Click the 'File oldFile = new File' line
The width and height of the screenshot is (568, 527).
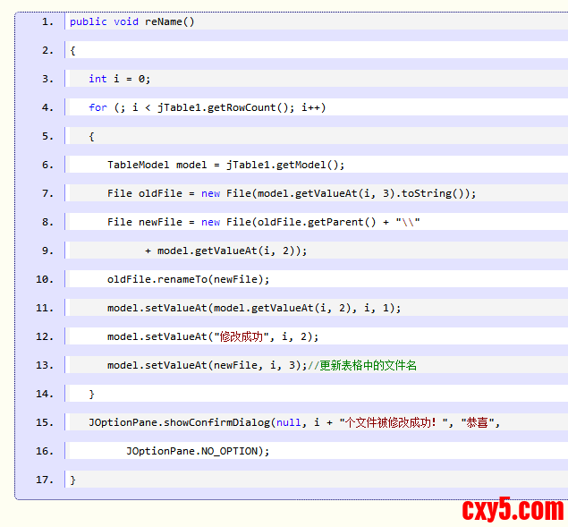click(292, 193)
